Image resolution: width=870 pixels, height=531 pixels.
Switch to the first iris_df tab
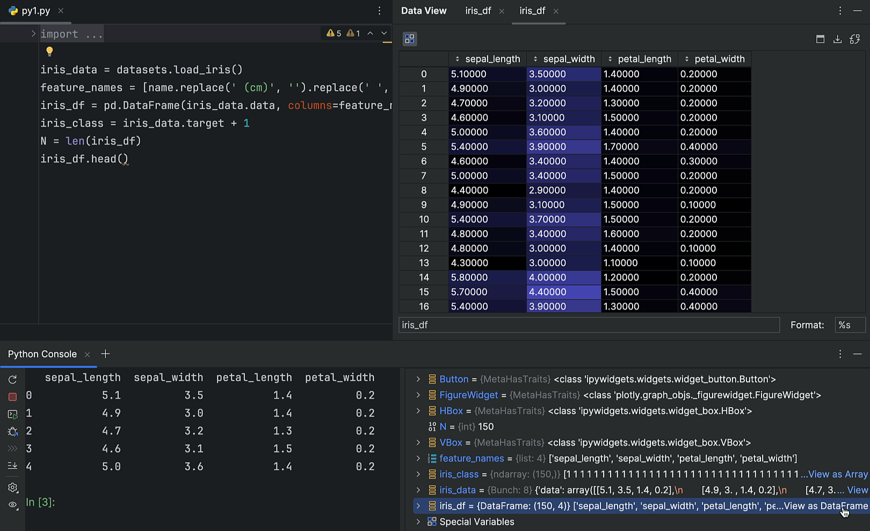[478, 11]
